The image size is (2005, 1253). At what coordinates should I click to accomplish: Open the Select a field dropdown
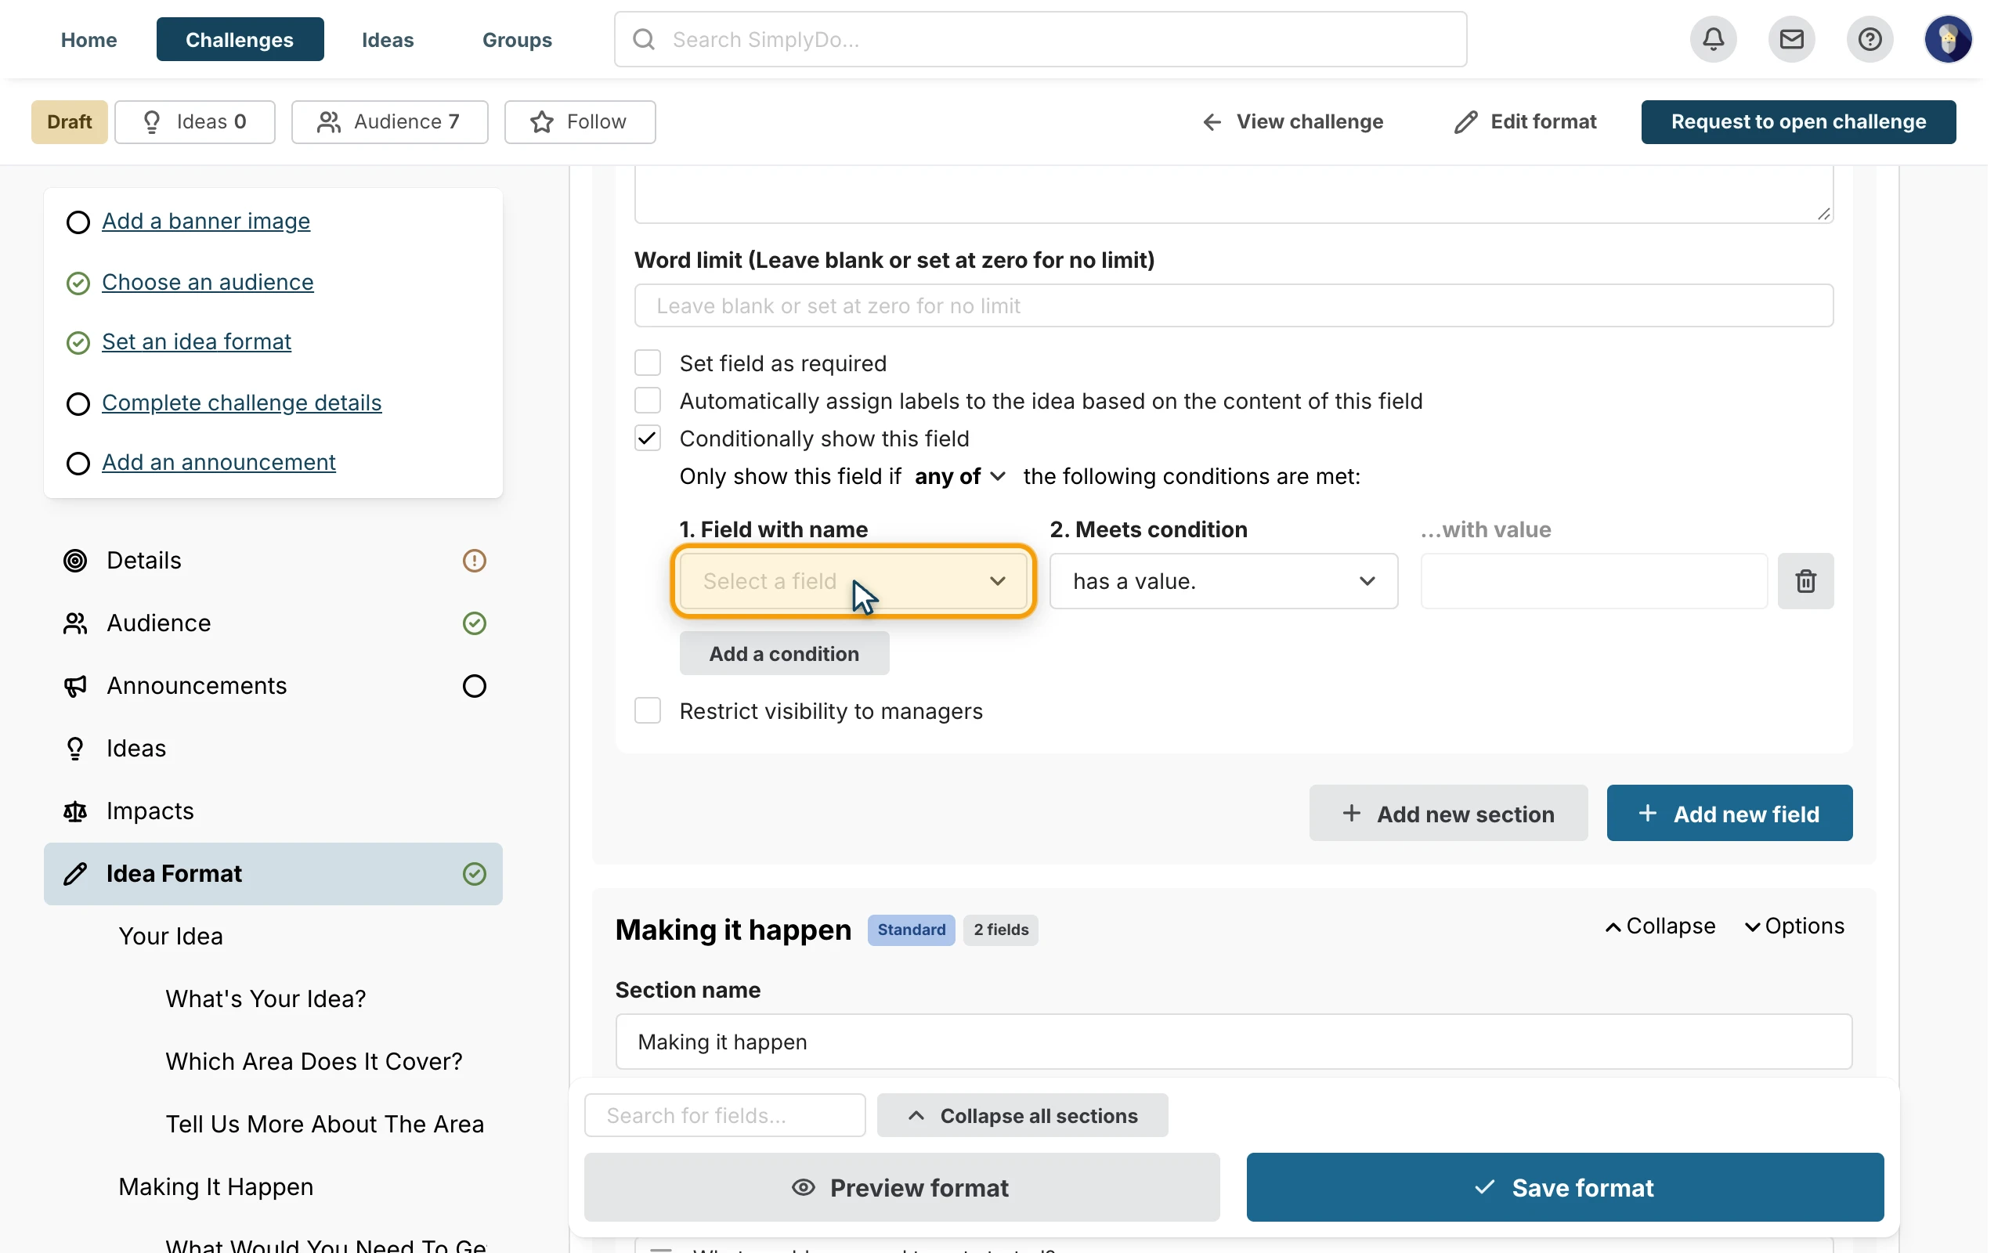(854, 581)
